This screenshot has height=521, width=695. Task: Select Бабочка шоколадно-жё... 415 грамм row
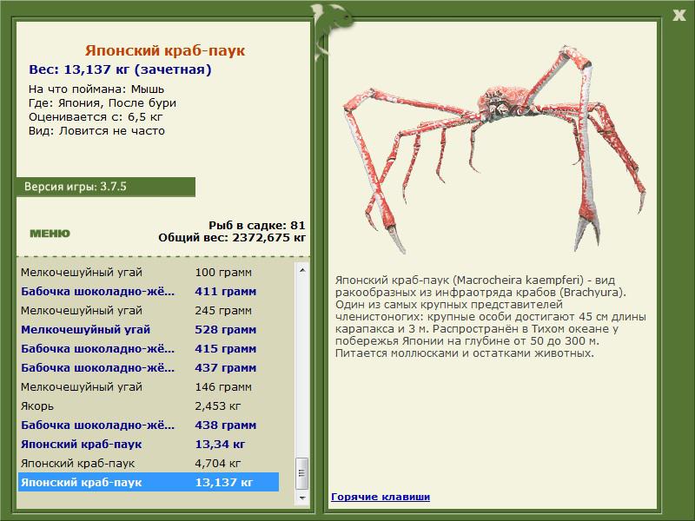pos(149,348)
